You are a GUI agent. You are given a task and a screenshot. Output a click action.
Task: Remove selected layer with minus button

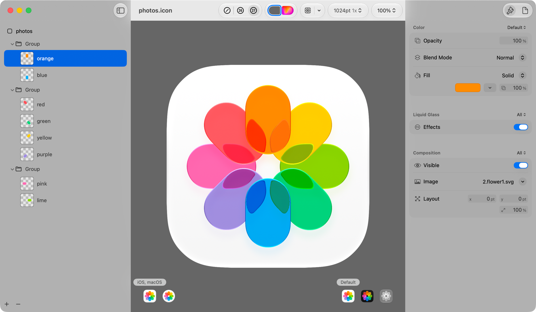coord(18,304)
